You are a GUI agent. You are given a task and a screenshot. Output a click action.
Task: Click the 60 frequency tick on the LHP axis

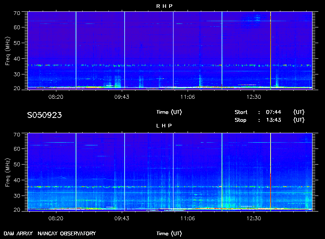17,149
